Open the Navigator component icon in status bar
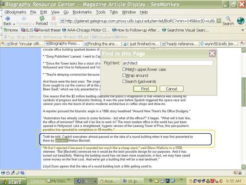Screen dimensions: 246x185 3,173
